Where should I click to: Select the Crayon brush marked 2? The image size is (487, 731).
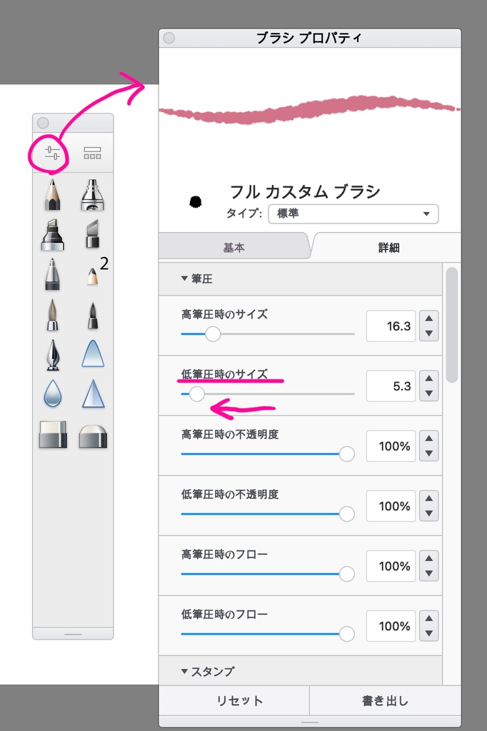click(93, 278)
